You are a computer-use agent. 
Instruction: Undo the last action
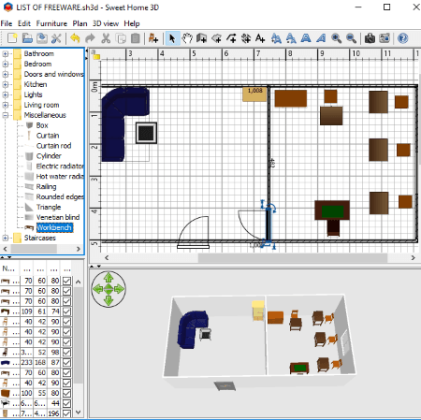[75, 38]
